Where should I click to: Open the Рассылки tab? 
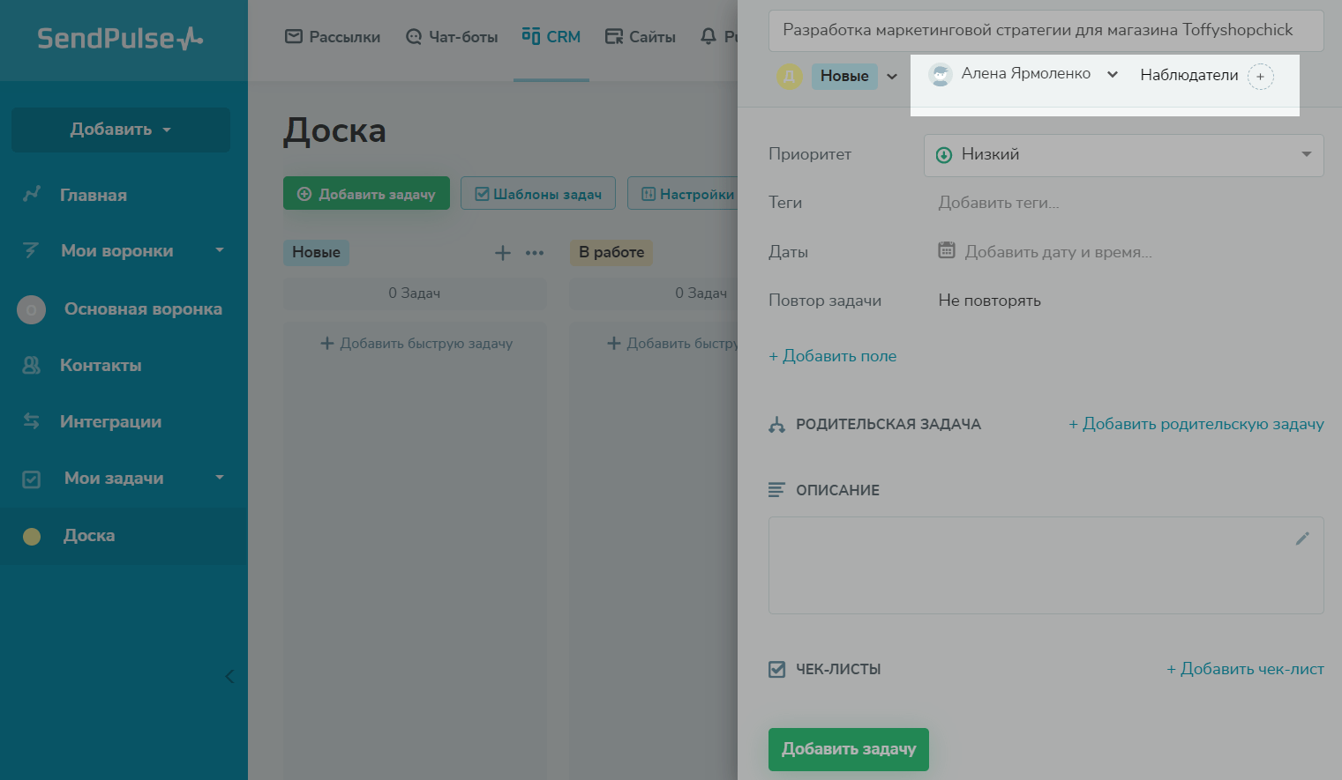333,37
